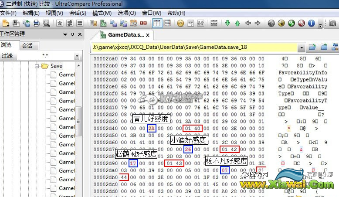Click the calendar folder compare icon
The width and height of the screenshot is (339, 197).
point(133,23)
